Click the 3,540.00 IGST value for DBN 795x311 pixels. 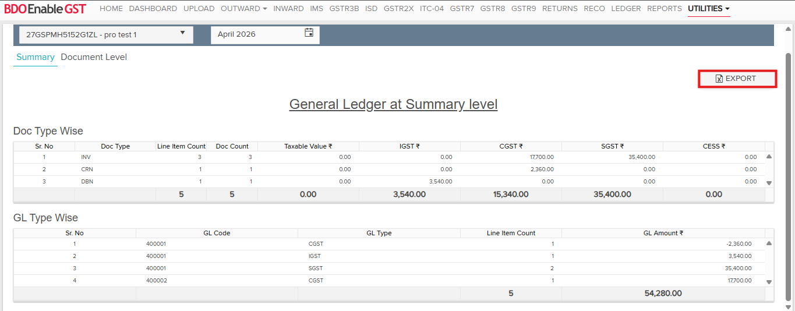[441, 182]
